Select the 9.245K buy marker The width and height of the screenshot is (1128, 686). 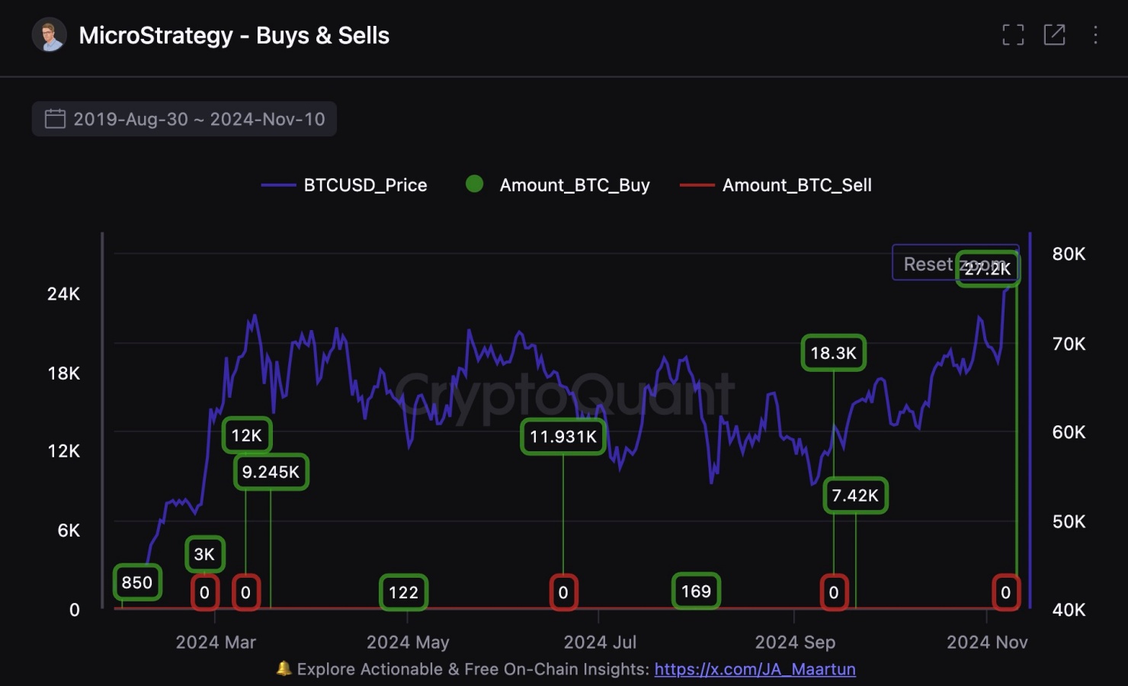coord(271,472)
